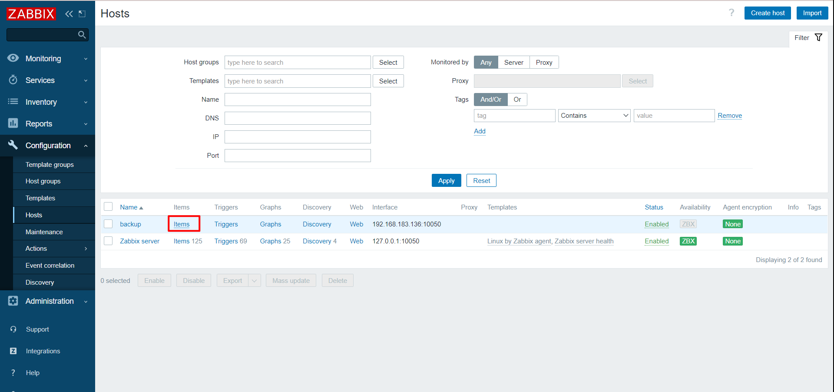Remove the tag filter row
834x392 pixels.
[730, 116]
